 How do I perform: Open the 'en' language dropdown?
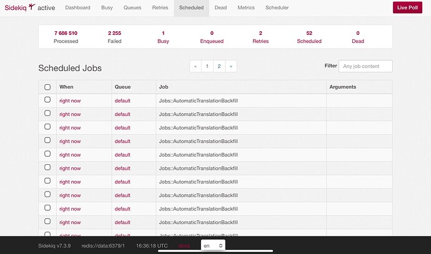click(213, 246)
